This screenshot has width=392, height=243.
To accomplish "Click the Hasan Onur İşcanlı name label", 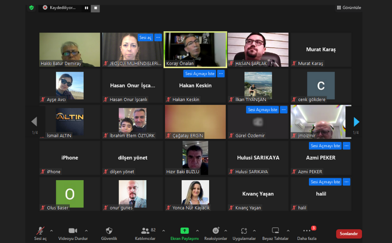I will tap(128, 100).
